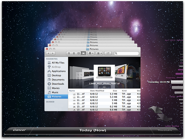Open the Arrange items dropdown
Screen dimensions: 185x140
tap(99, 53)
